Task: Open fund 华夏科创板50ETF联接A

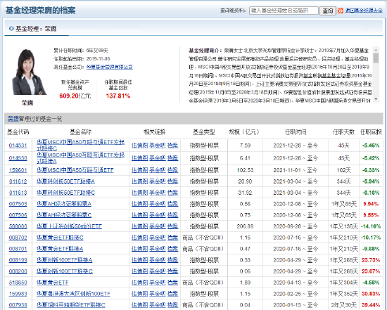Action: [x=65, y=181]
